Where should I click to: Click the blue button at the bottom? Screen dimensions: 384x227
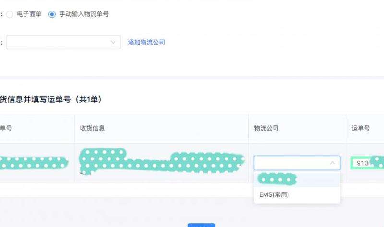pyautogui.click(x=201, y=225)
